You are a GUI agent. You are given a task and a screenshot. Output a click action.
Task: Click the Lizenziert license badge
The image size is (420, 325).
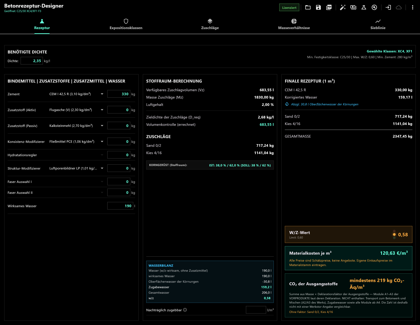click(289, 8)
